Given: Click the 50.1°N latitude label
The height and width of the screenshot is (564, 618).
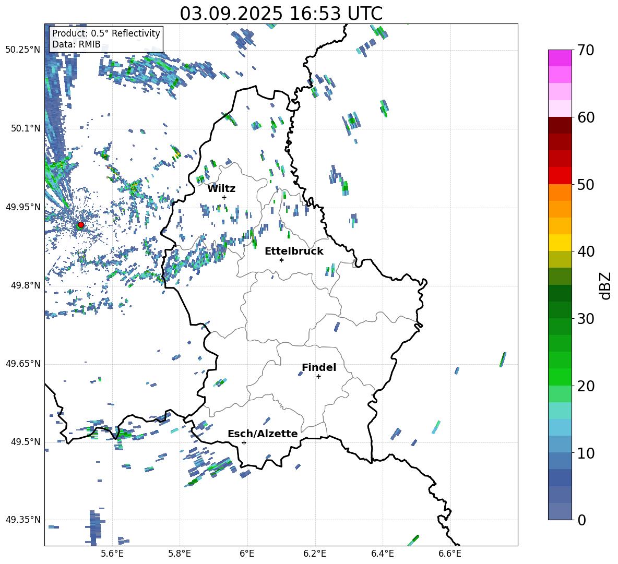Looking at the screenshot, I should pyautogui.click(x=25, y=128).
